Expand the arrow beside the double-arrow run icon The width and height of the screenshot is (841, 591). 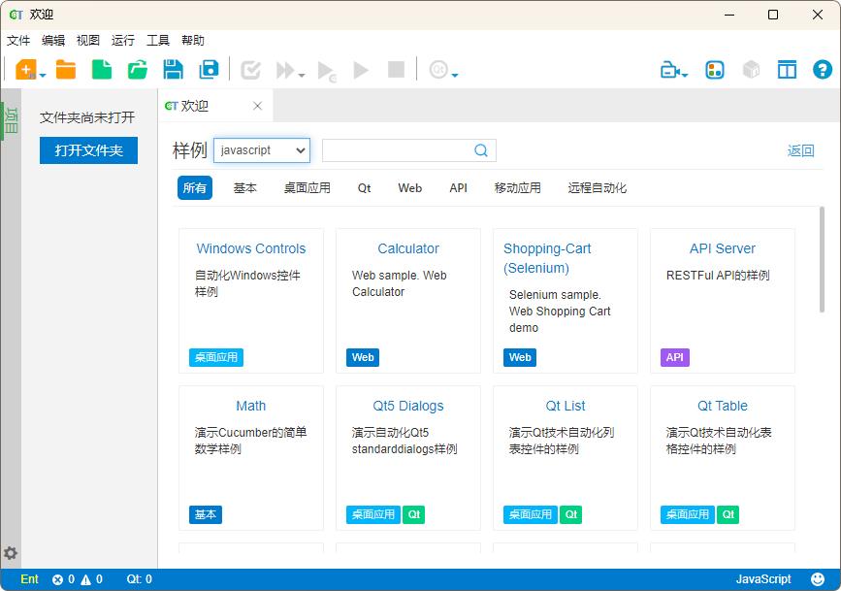tap(302, 76)
